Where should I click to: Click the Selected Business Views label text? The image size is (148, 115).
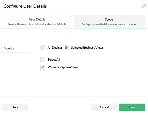tap(87, 48)
